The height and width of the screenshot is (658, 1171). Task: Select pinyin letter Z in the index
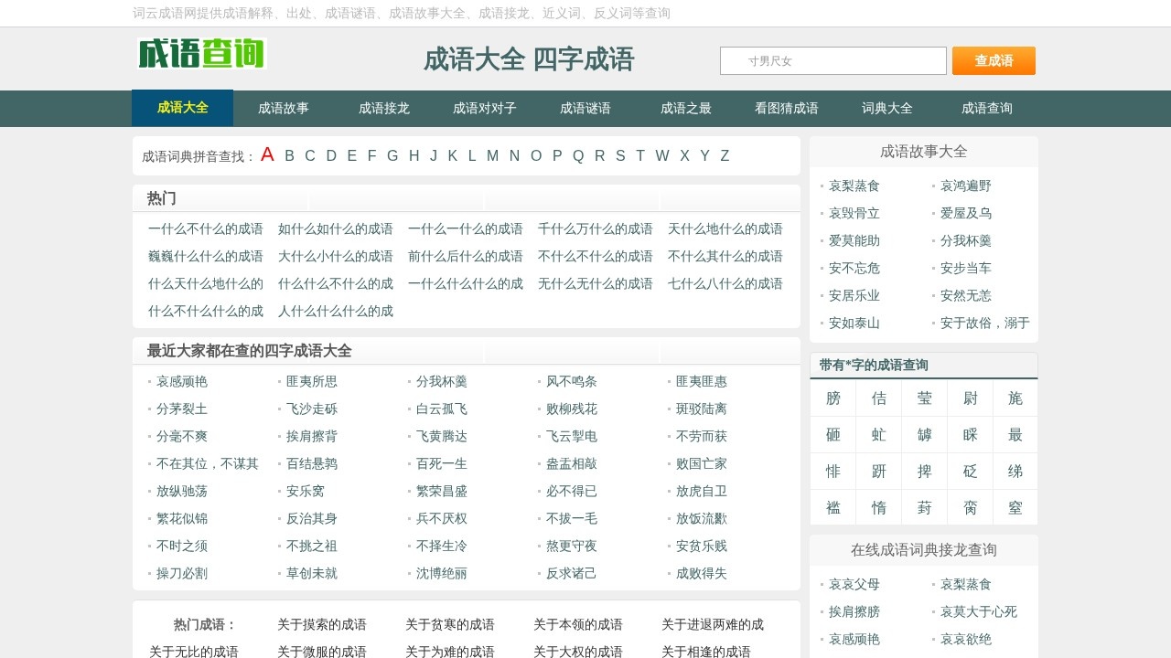[x=725, y=156]
